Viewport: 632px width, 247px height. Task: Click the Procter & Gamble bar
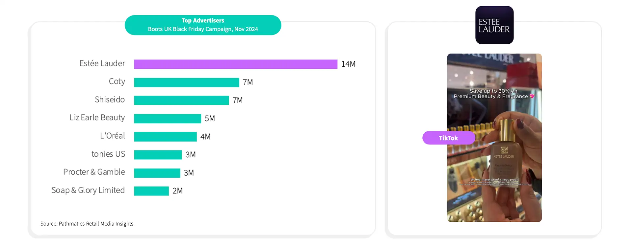pyautogui.click(x=157, y=173)
